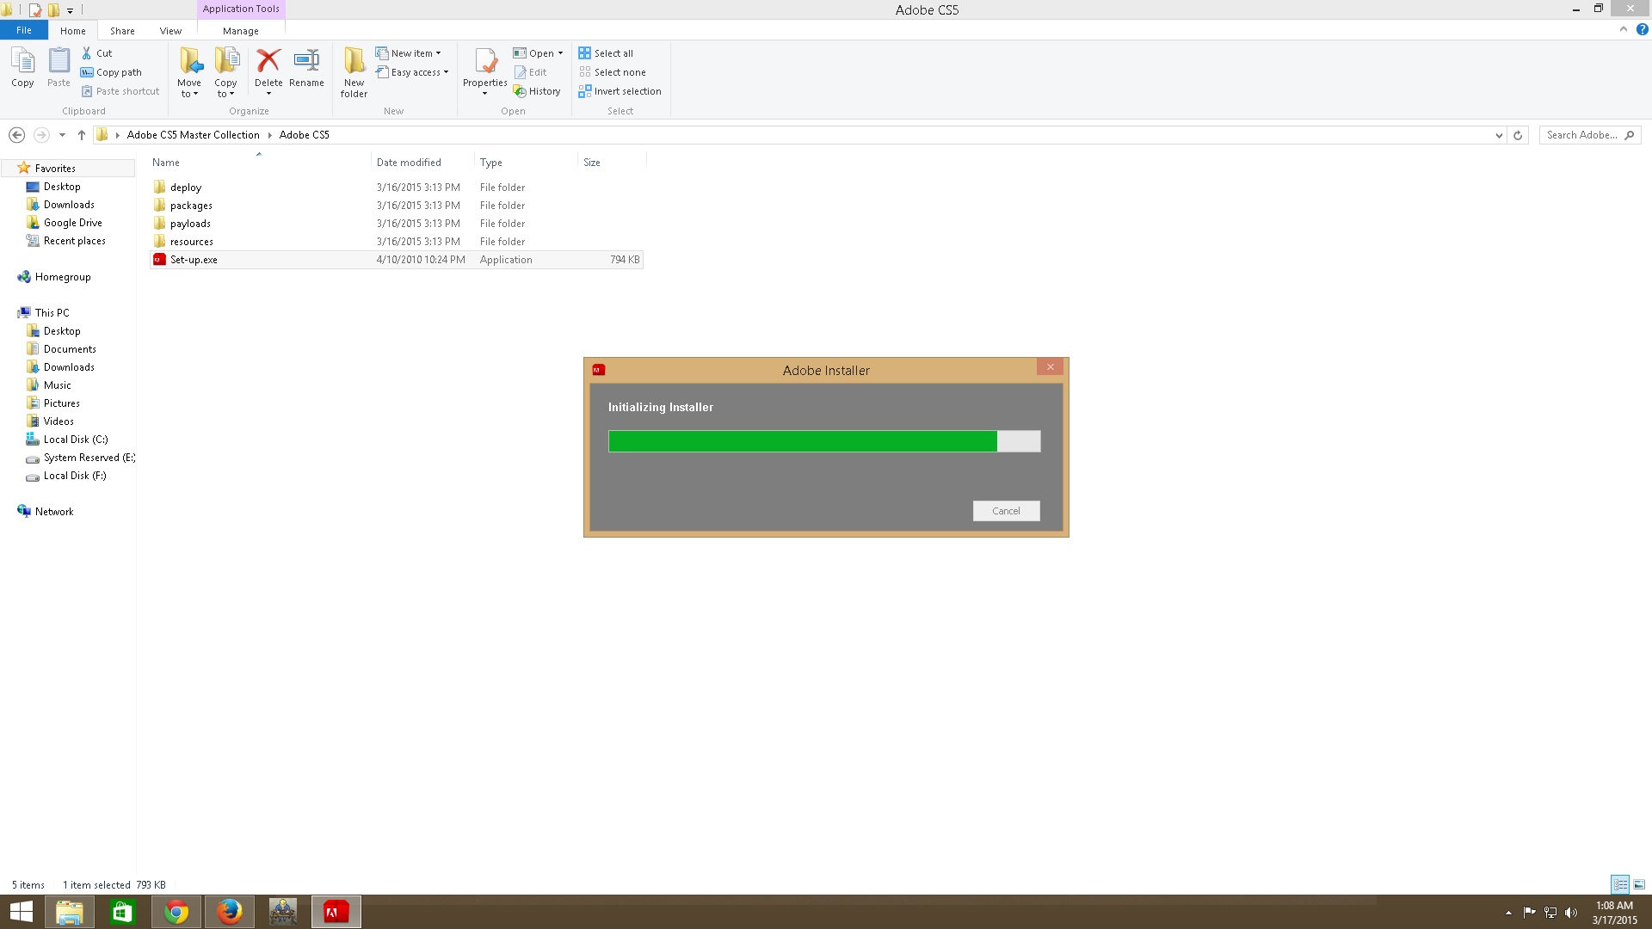Image resolution: width=1652 pixels, height=929 pixels.
Task: Open Firefox from the taskbar
Action: pos(230,912)
